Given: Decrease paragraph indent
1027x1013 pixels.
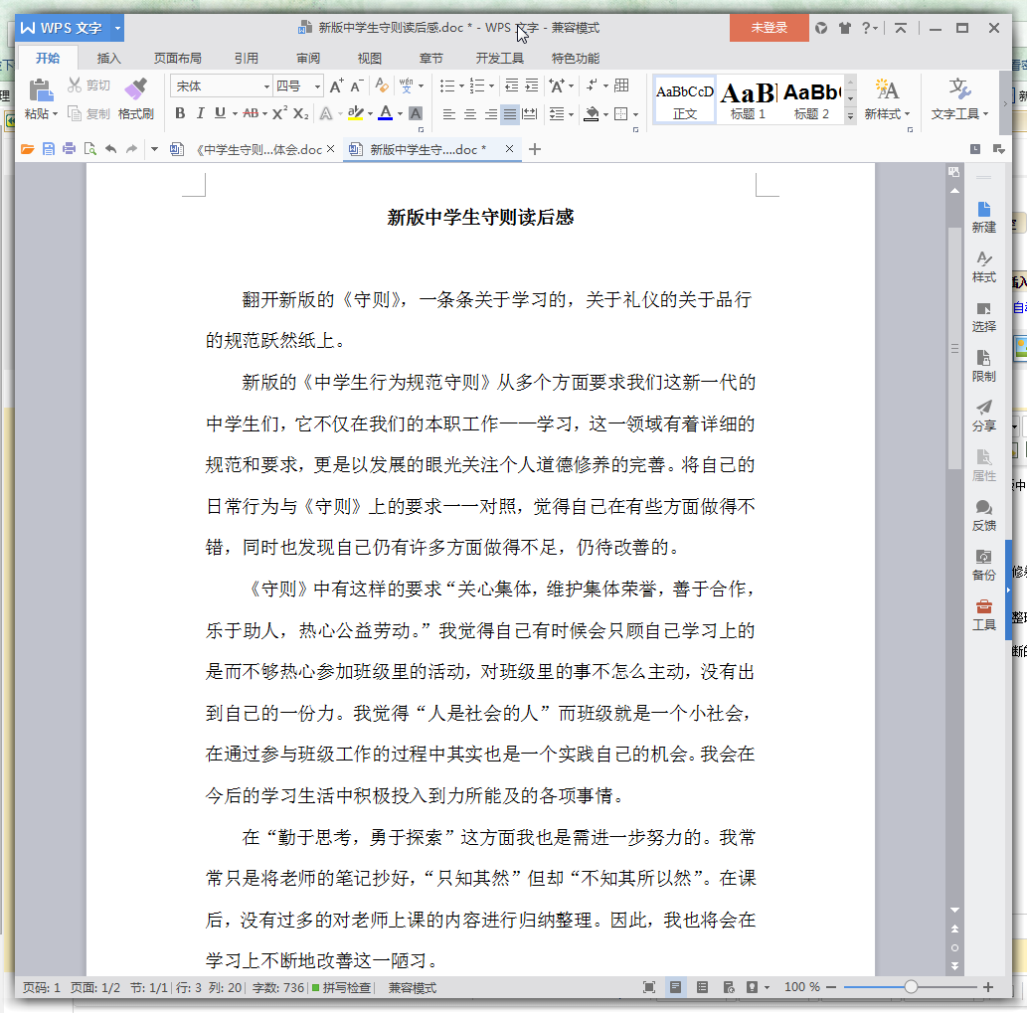Looking at the screenshot, I should [x=511, y=85].
